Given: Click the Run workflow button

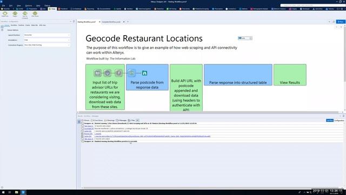Looking at the screenshot, I should (341, 22).
